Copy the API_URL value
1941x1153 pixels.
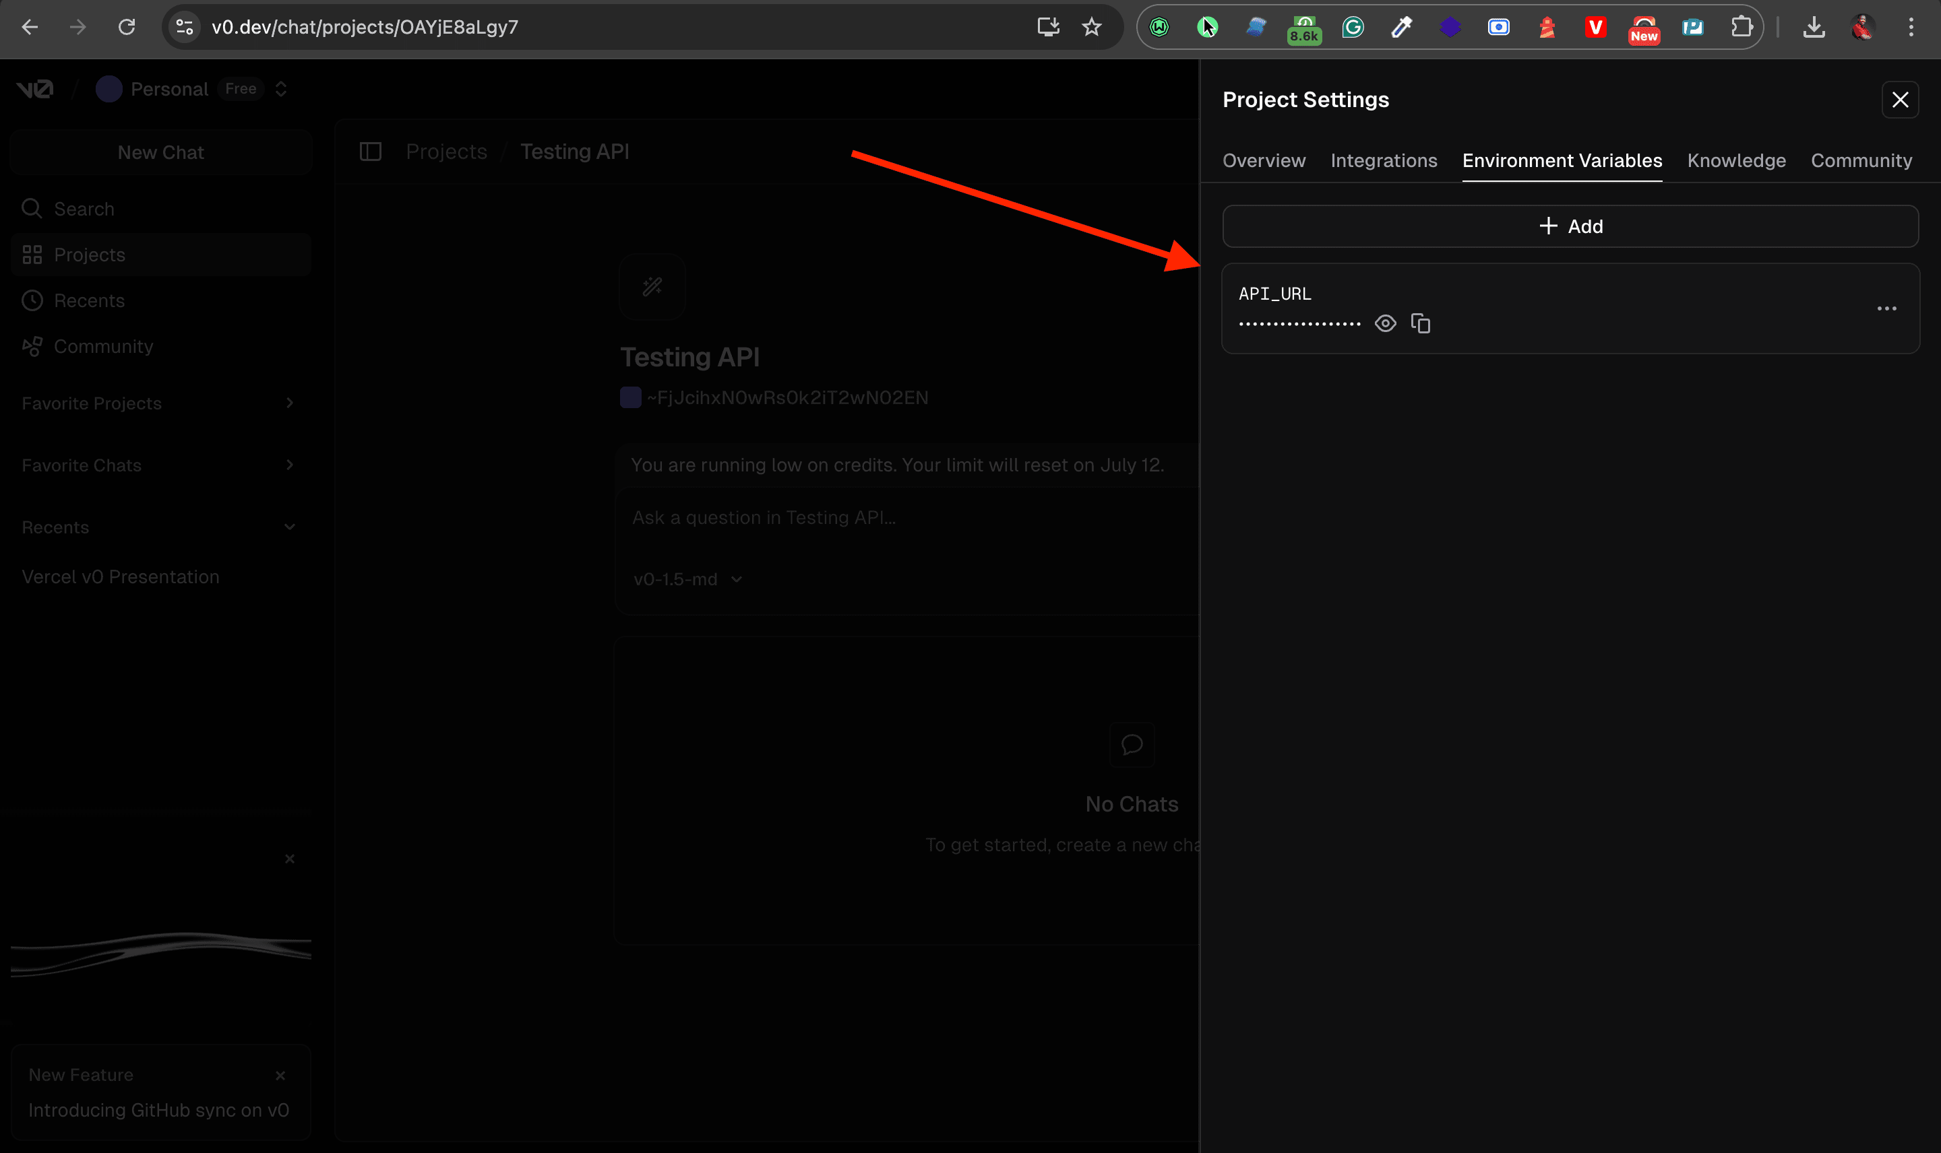pyautogui.click(x=1420, y=323)
